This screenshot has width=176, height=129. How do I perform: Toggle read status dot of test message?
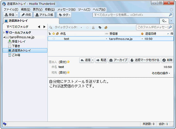tap(106, 39)
